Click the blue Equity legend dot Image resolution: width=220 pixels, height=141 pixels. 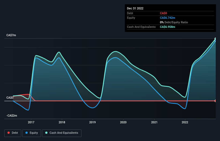[27, 133]
